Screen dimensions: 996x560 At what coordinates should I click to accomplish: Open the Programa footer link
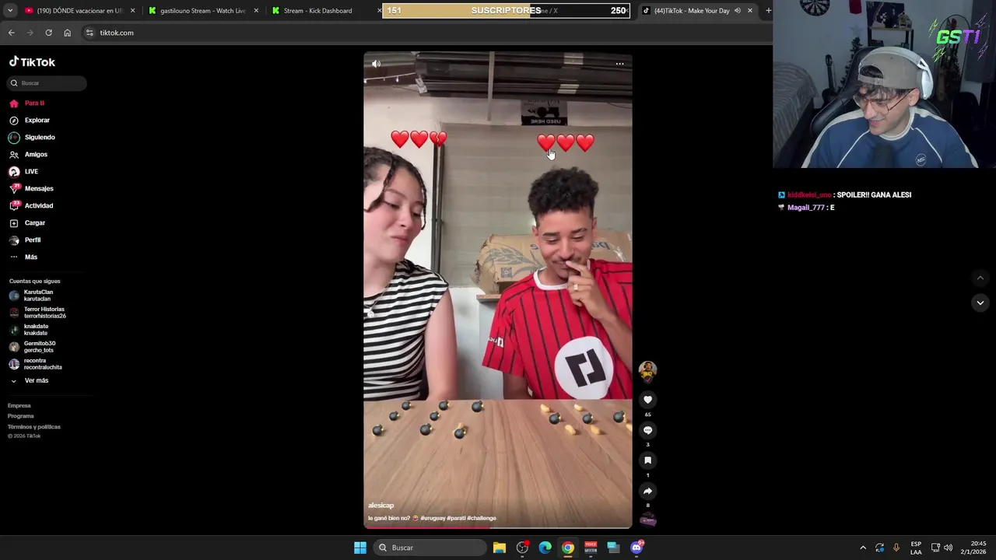point(21,416)
